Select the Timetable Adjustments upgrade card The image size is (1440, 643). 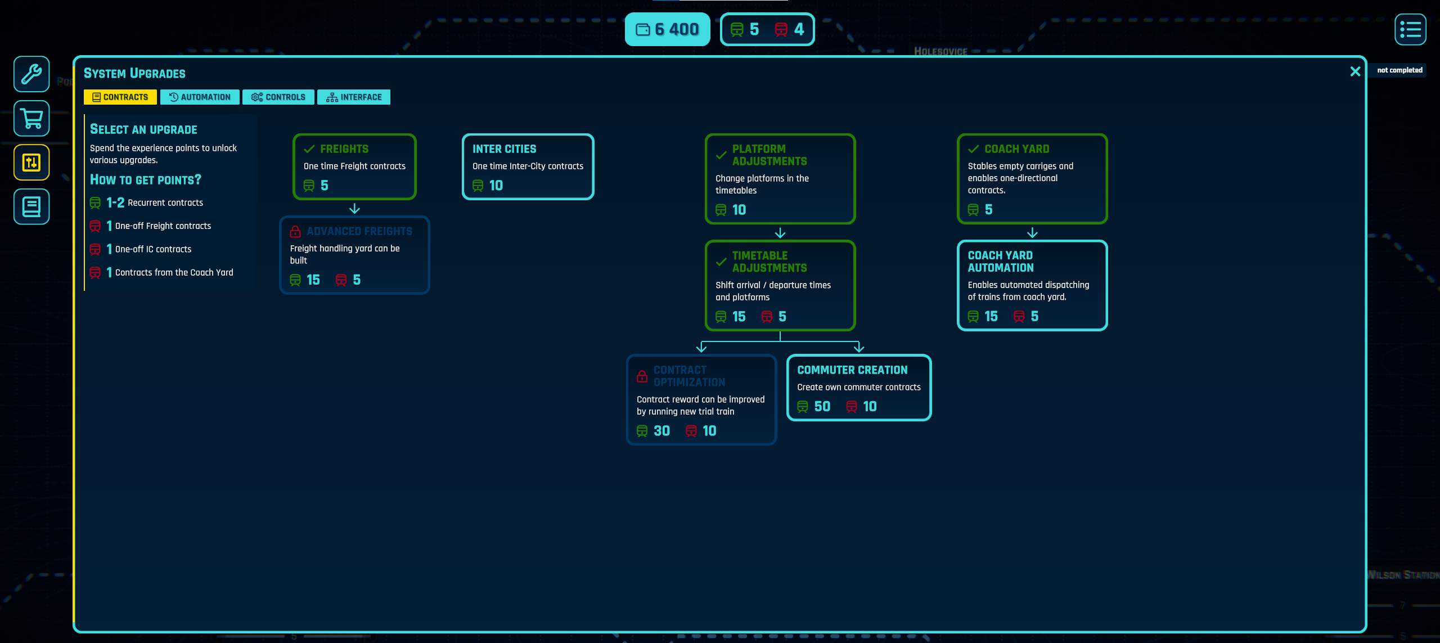click(x=780, y=286)
